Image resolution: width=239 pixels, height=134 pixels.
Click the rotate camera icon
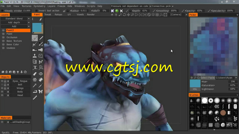coord(124,15)
